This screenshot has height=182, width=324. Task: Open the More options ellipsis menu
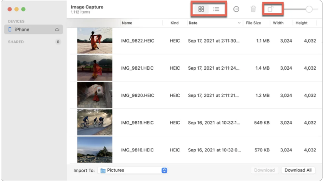[236, 9]
